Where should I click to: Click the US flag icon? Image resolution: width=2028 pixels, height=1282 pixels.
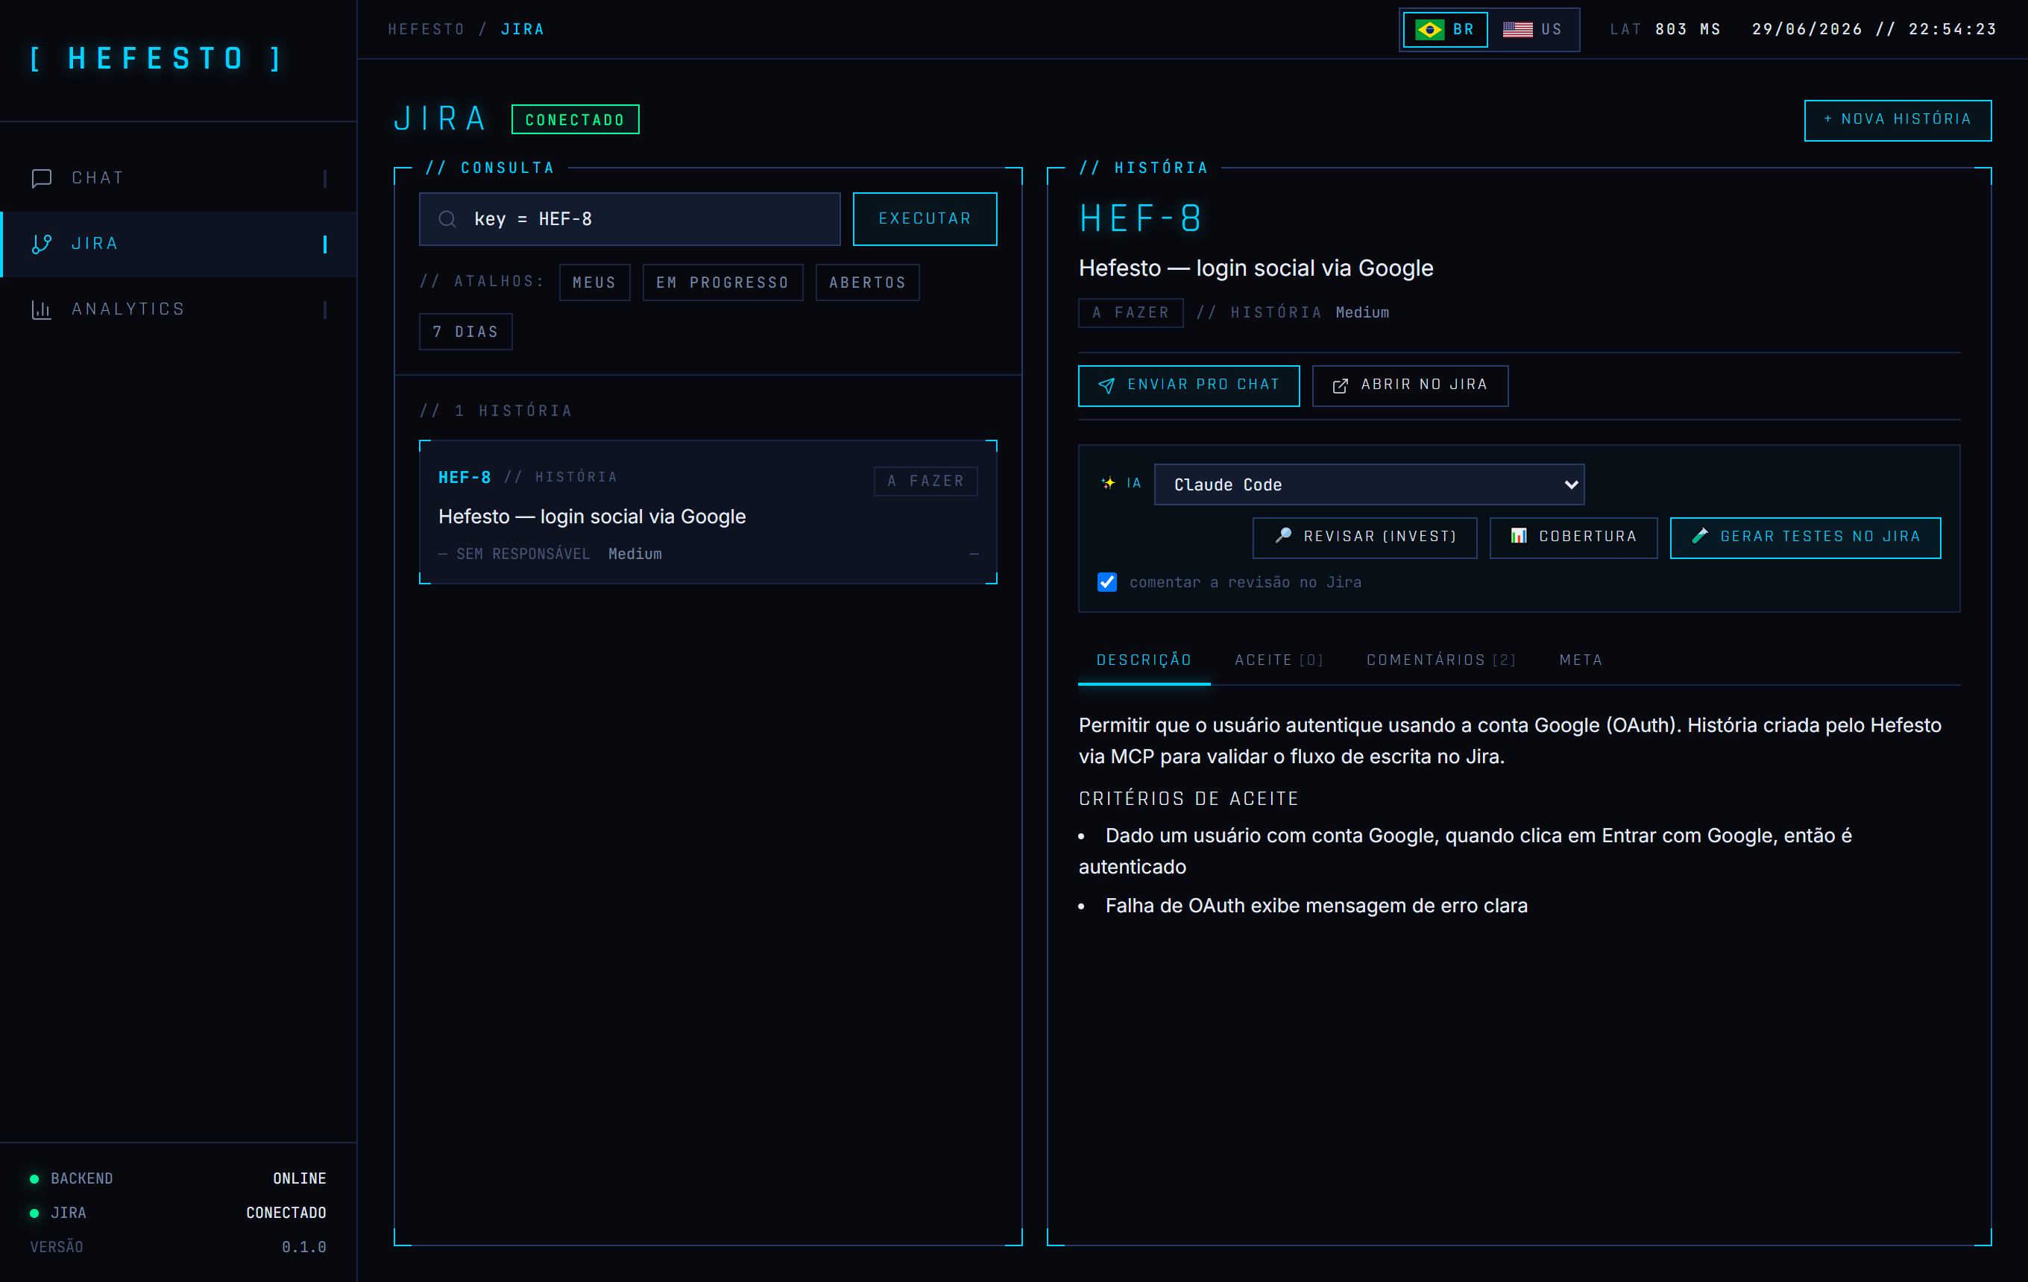point(1517,30)
